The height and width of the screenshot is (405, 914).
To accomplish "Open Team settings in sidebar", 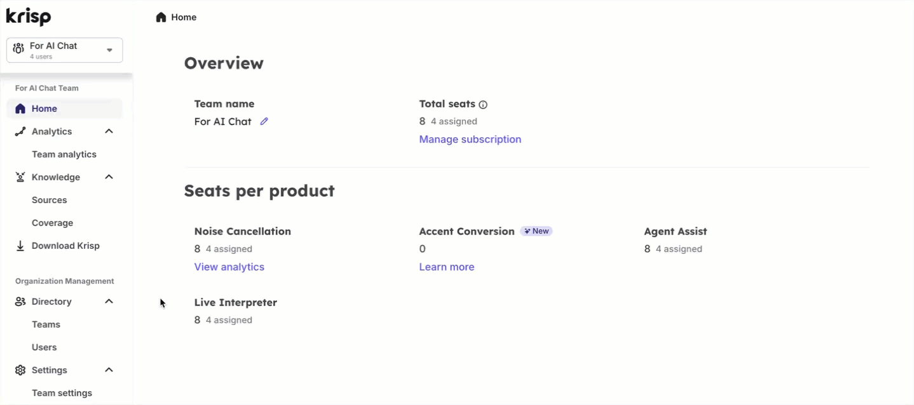I will point(62,393).
